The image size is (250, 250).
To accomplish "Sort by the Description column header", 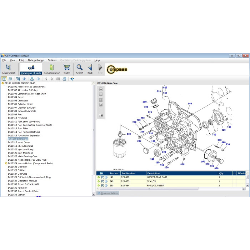I will 182,173.
